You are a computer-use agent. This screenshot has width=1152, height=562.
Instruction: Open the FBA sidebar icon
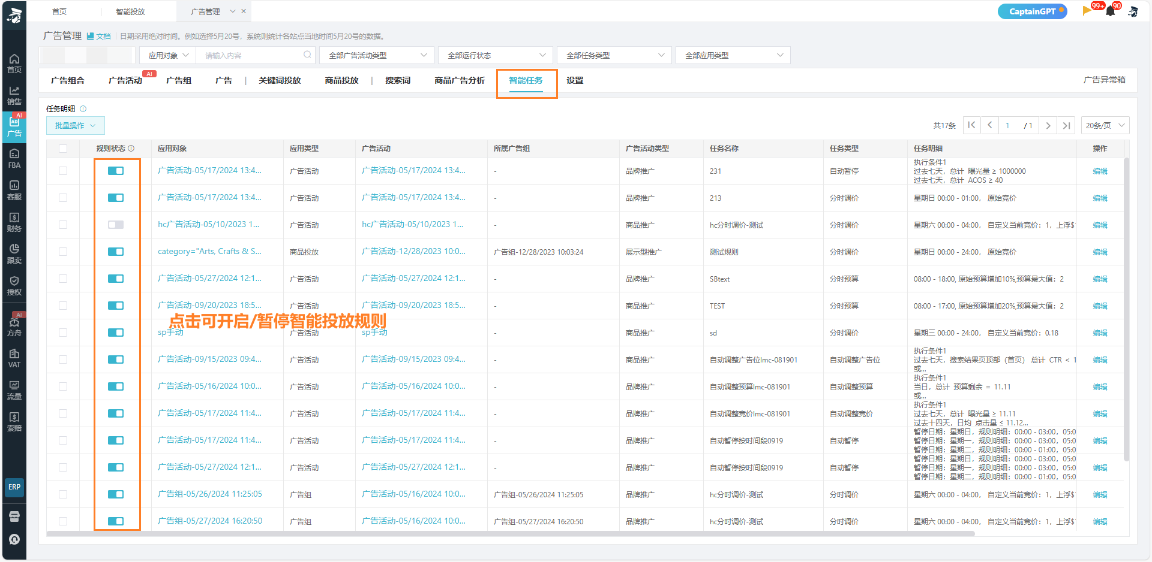pyautogui.click(x=14, y=158)
